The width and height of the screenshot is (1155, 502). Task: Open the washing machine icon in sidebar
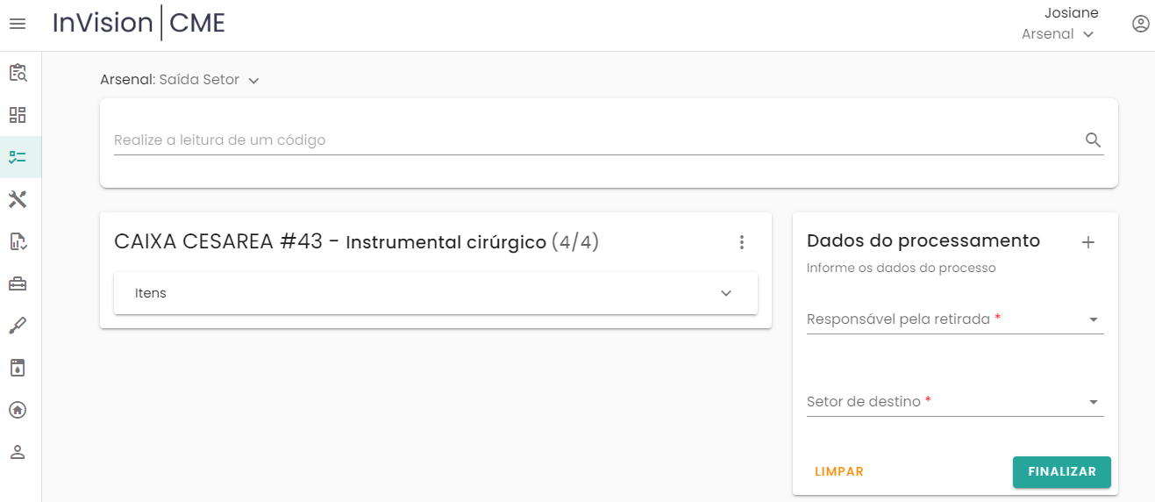[x=18, y=368]
